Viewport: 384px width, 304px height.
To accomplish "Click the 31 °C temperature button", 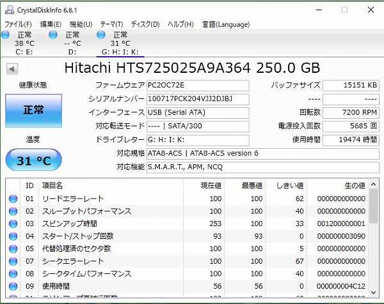I will (33, 160).
